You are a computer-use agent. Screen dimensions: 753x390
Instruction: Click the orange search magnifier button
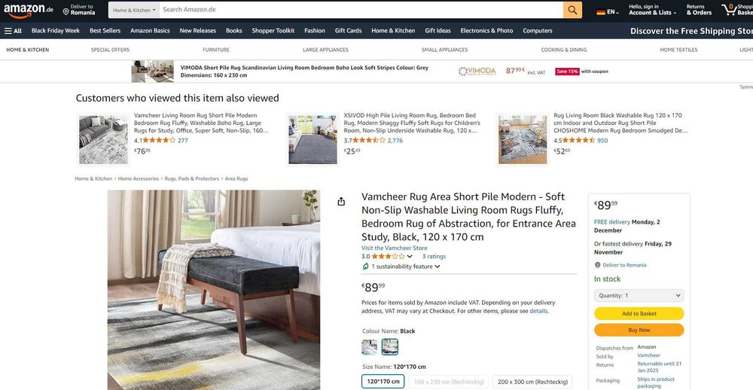[572, 10]
